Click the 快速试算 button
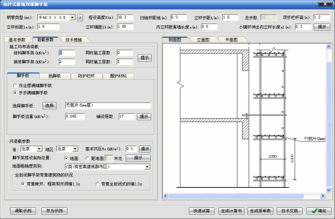The image size is (335, 219). click(202, 211)
